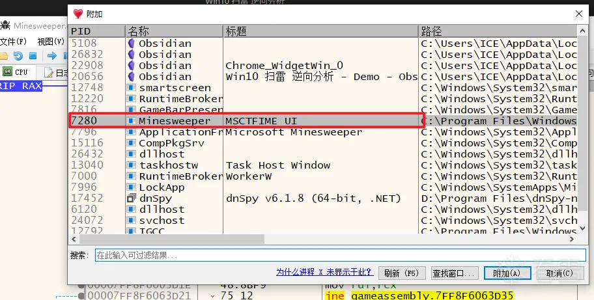Image resolution: width=594 pixels, height=300 pixels.
Task: Click the horizontal scrollbar thumb
Action: [x=171, y=239]
